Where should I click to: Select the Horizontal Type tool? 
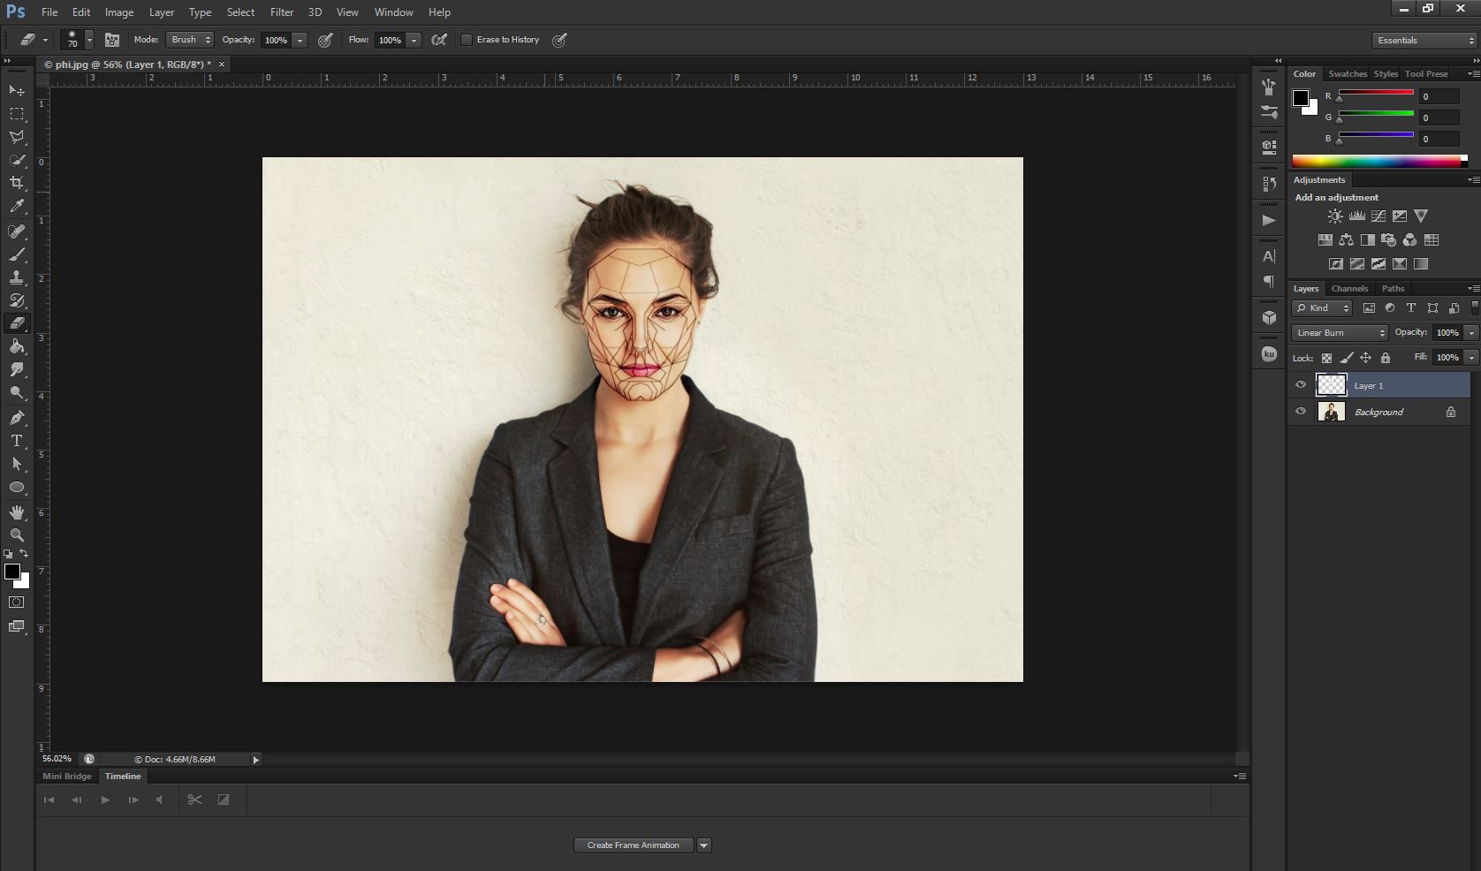(x=16, y=441)
